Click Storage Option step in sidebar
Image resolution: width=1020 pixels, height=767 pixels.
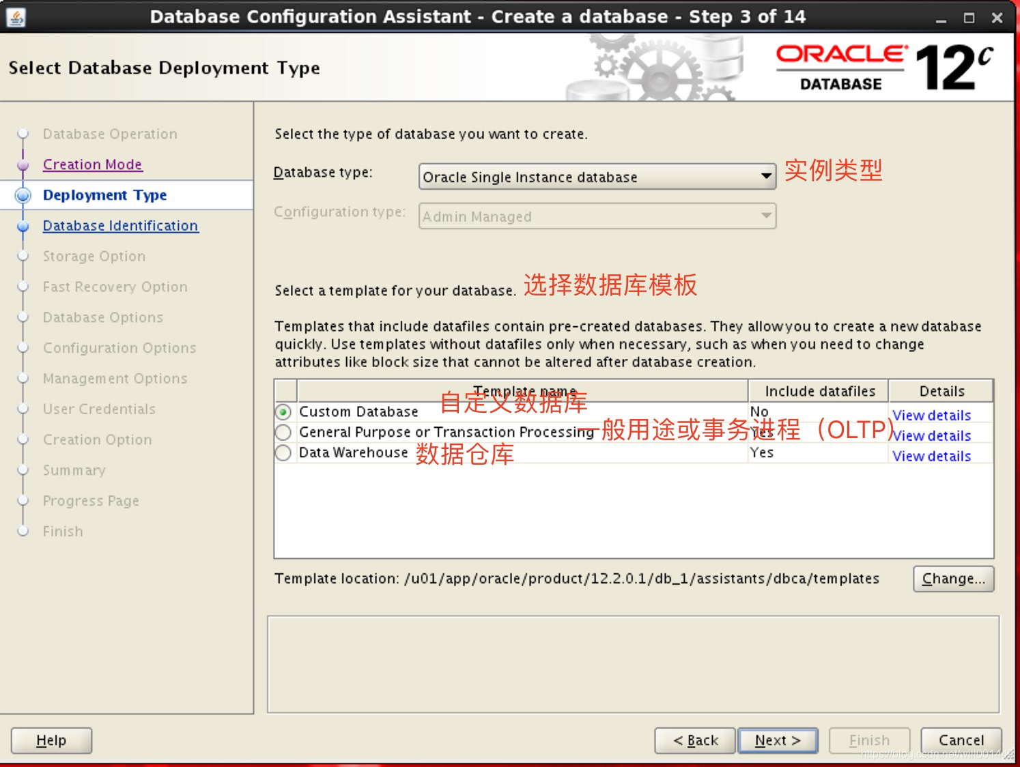click(94, 257)
